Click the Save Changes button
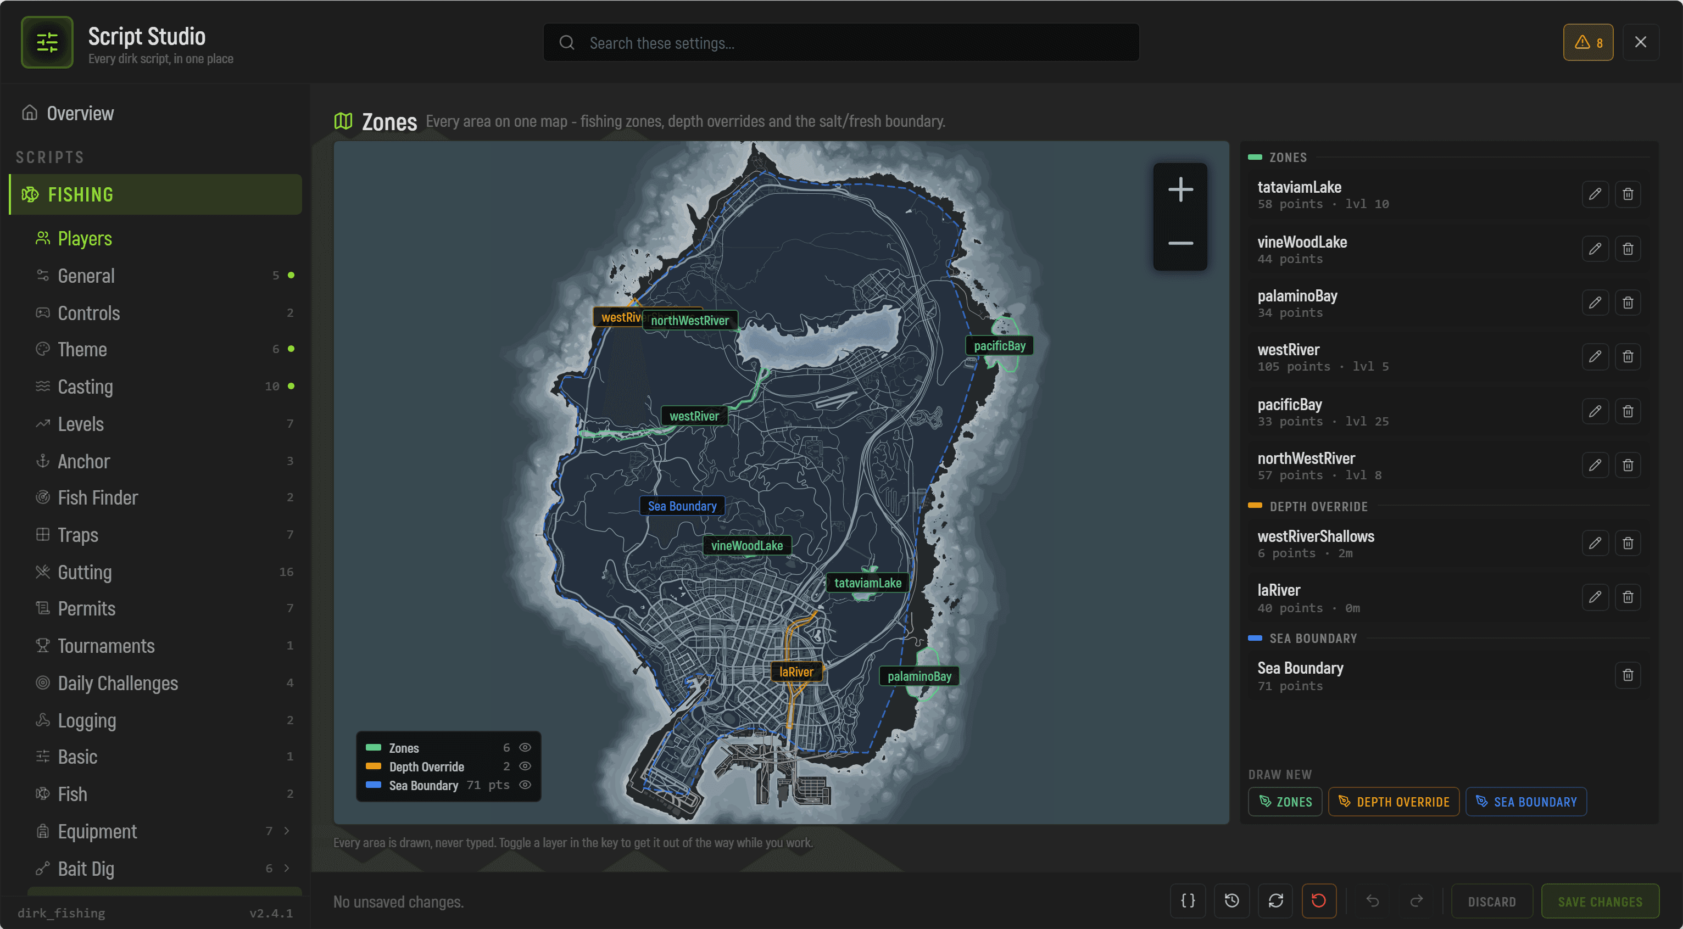1683x929 pixels. pos(1600,902)
